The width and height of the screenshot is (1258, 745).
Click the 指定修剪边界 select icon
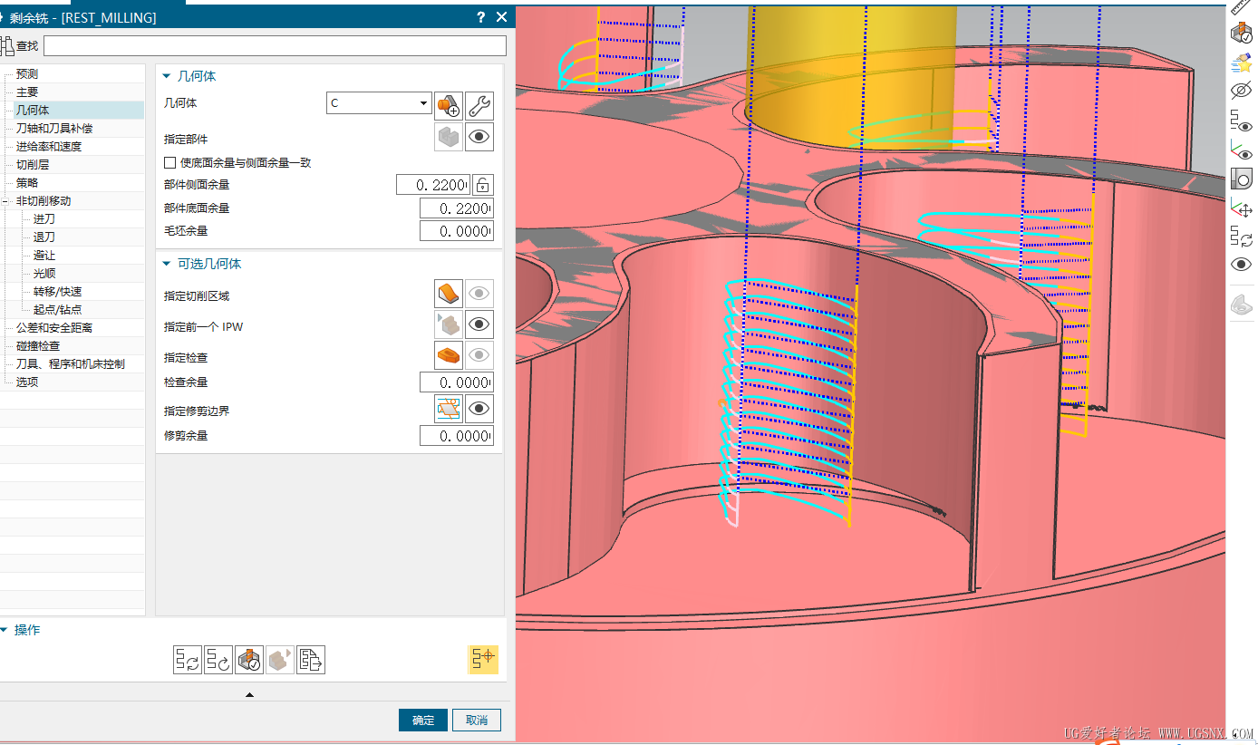point(448,409)
